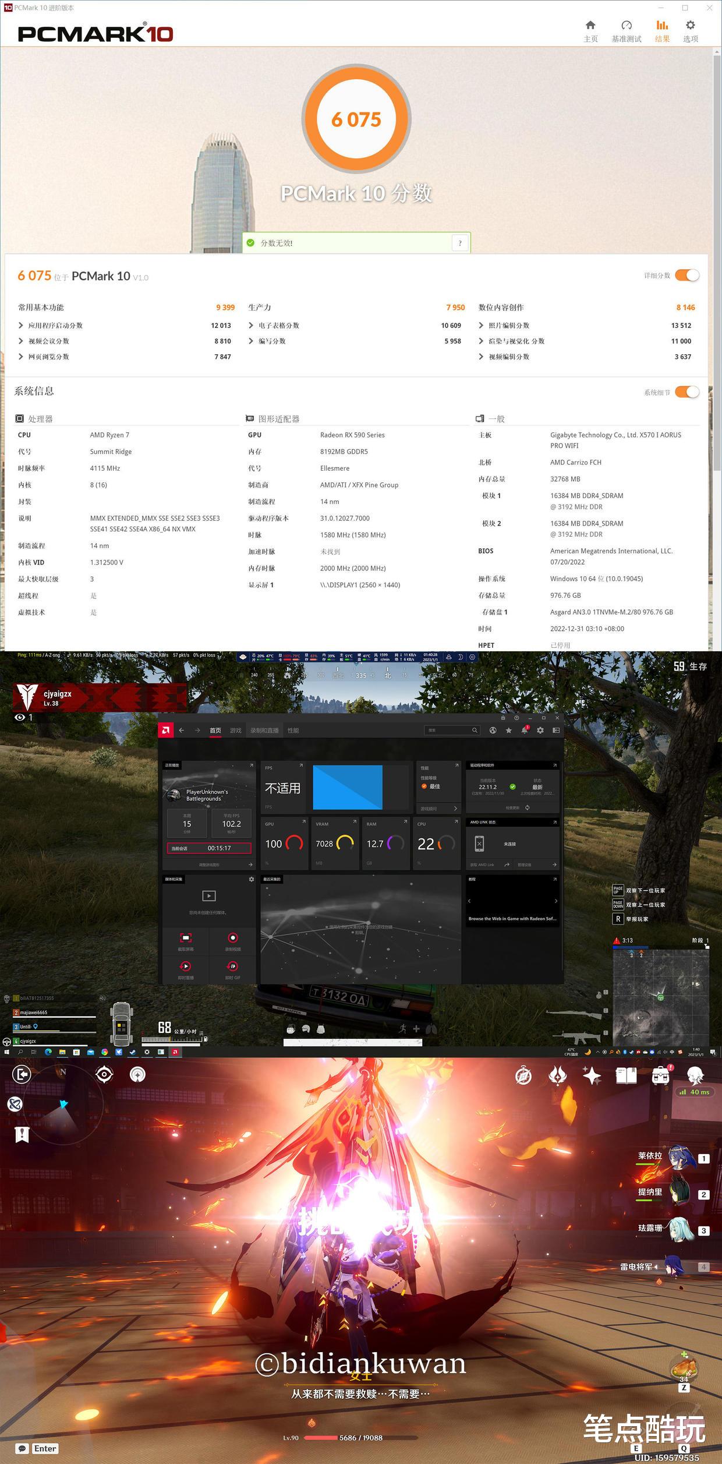Open the 游戏顾问 game advisor link

point(439,809)
